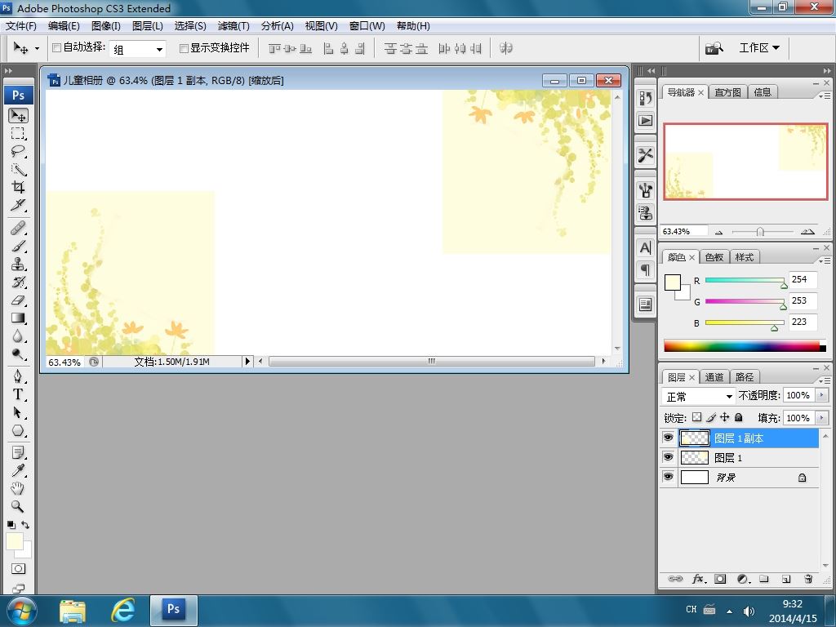Select the History Brush tool

tap(18, 282)
